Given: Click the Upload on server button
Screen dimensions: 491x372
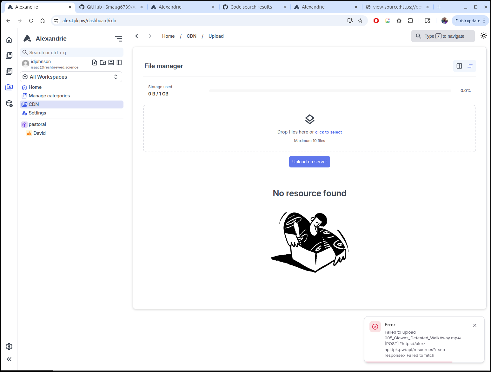Looking at the screenshot, I should [309, 162].
